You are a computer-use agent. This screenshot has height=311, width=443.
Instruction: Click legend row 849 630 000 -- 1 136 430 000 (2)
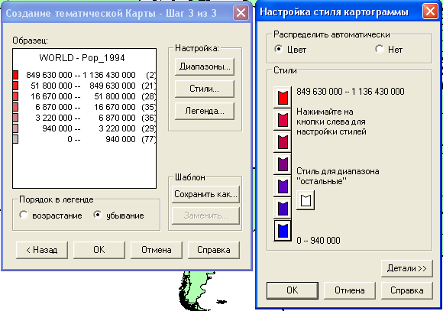85,75
